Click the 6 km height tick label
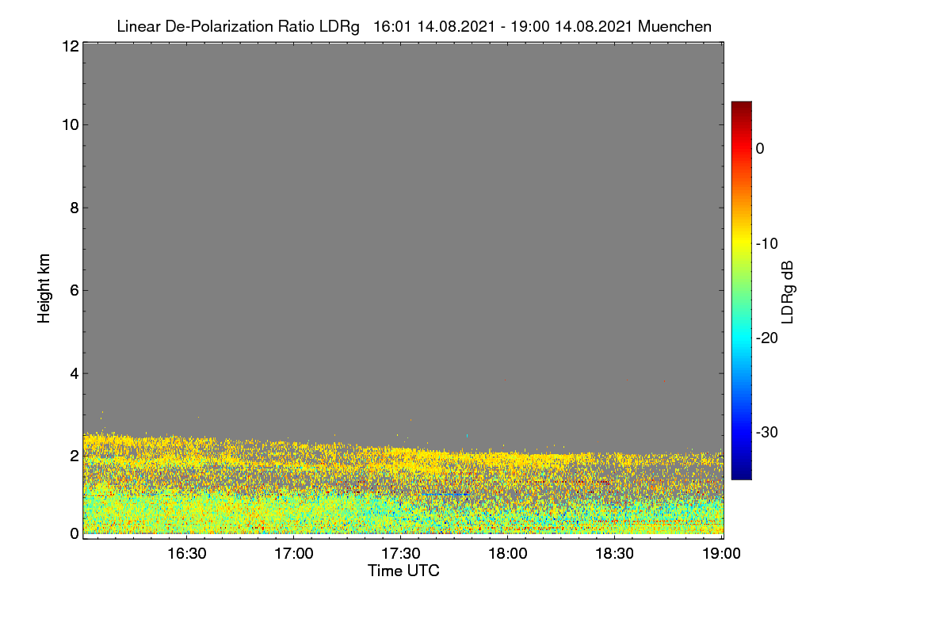 pyautogui.click(x=74, y=290)
